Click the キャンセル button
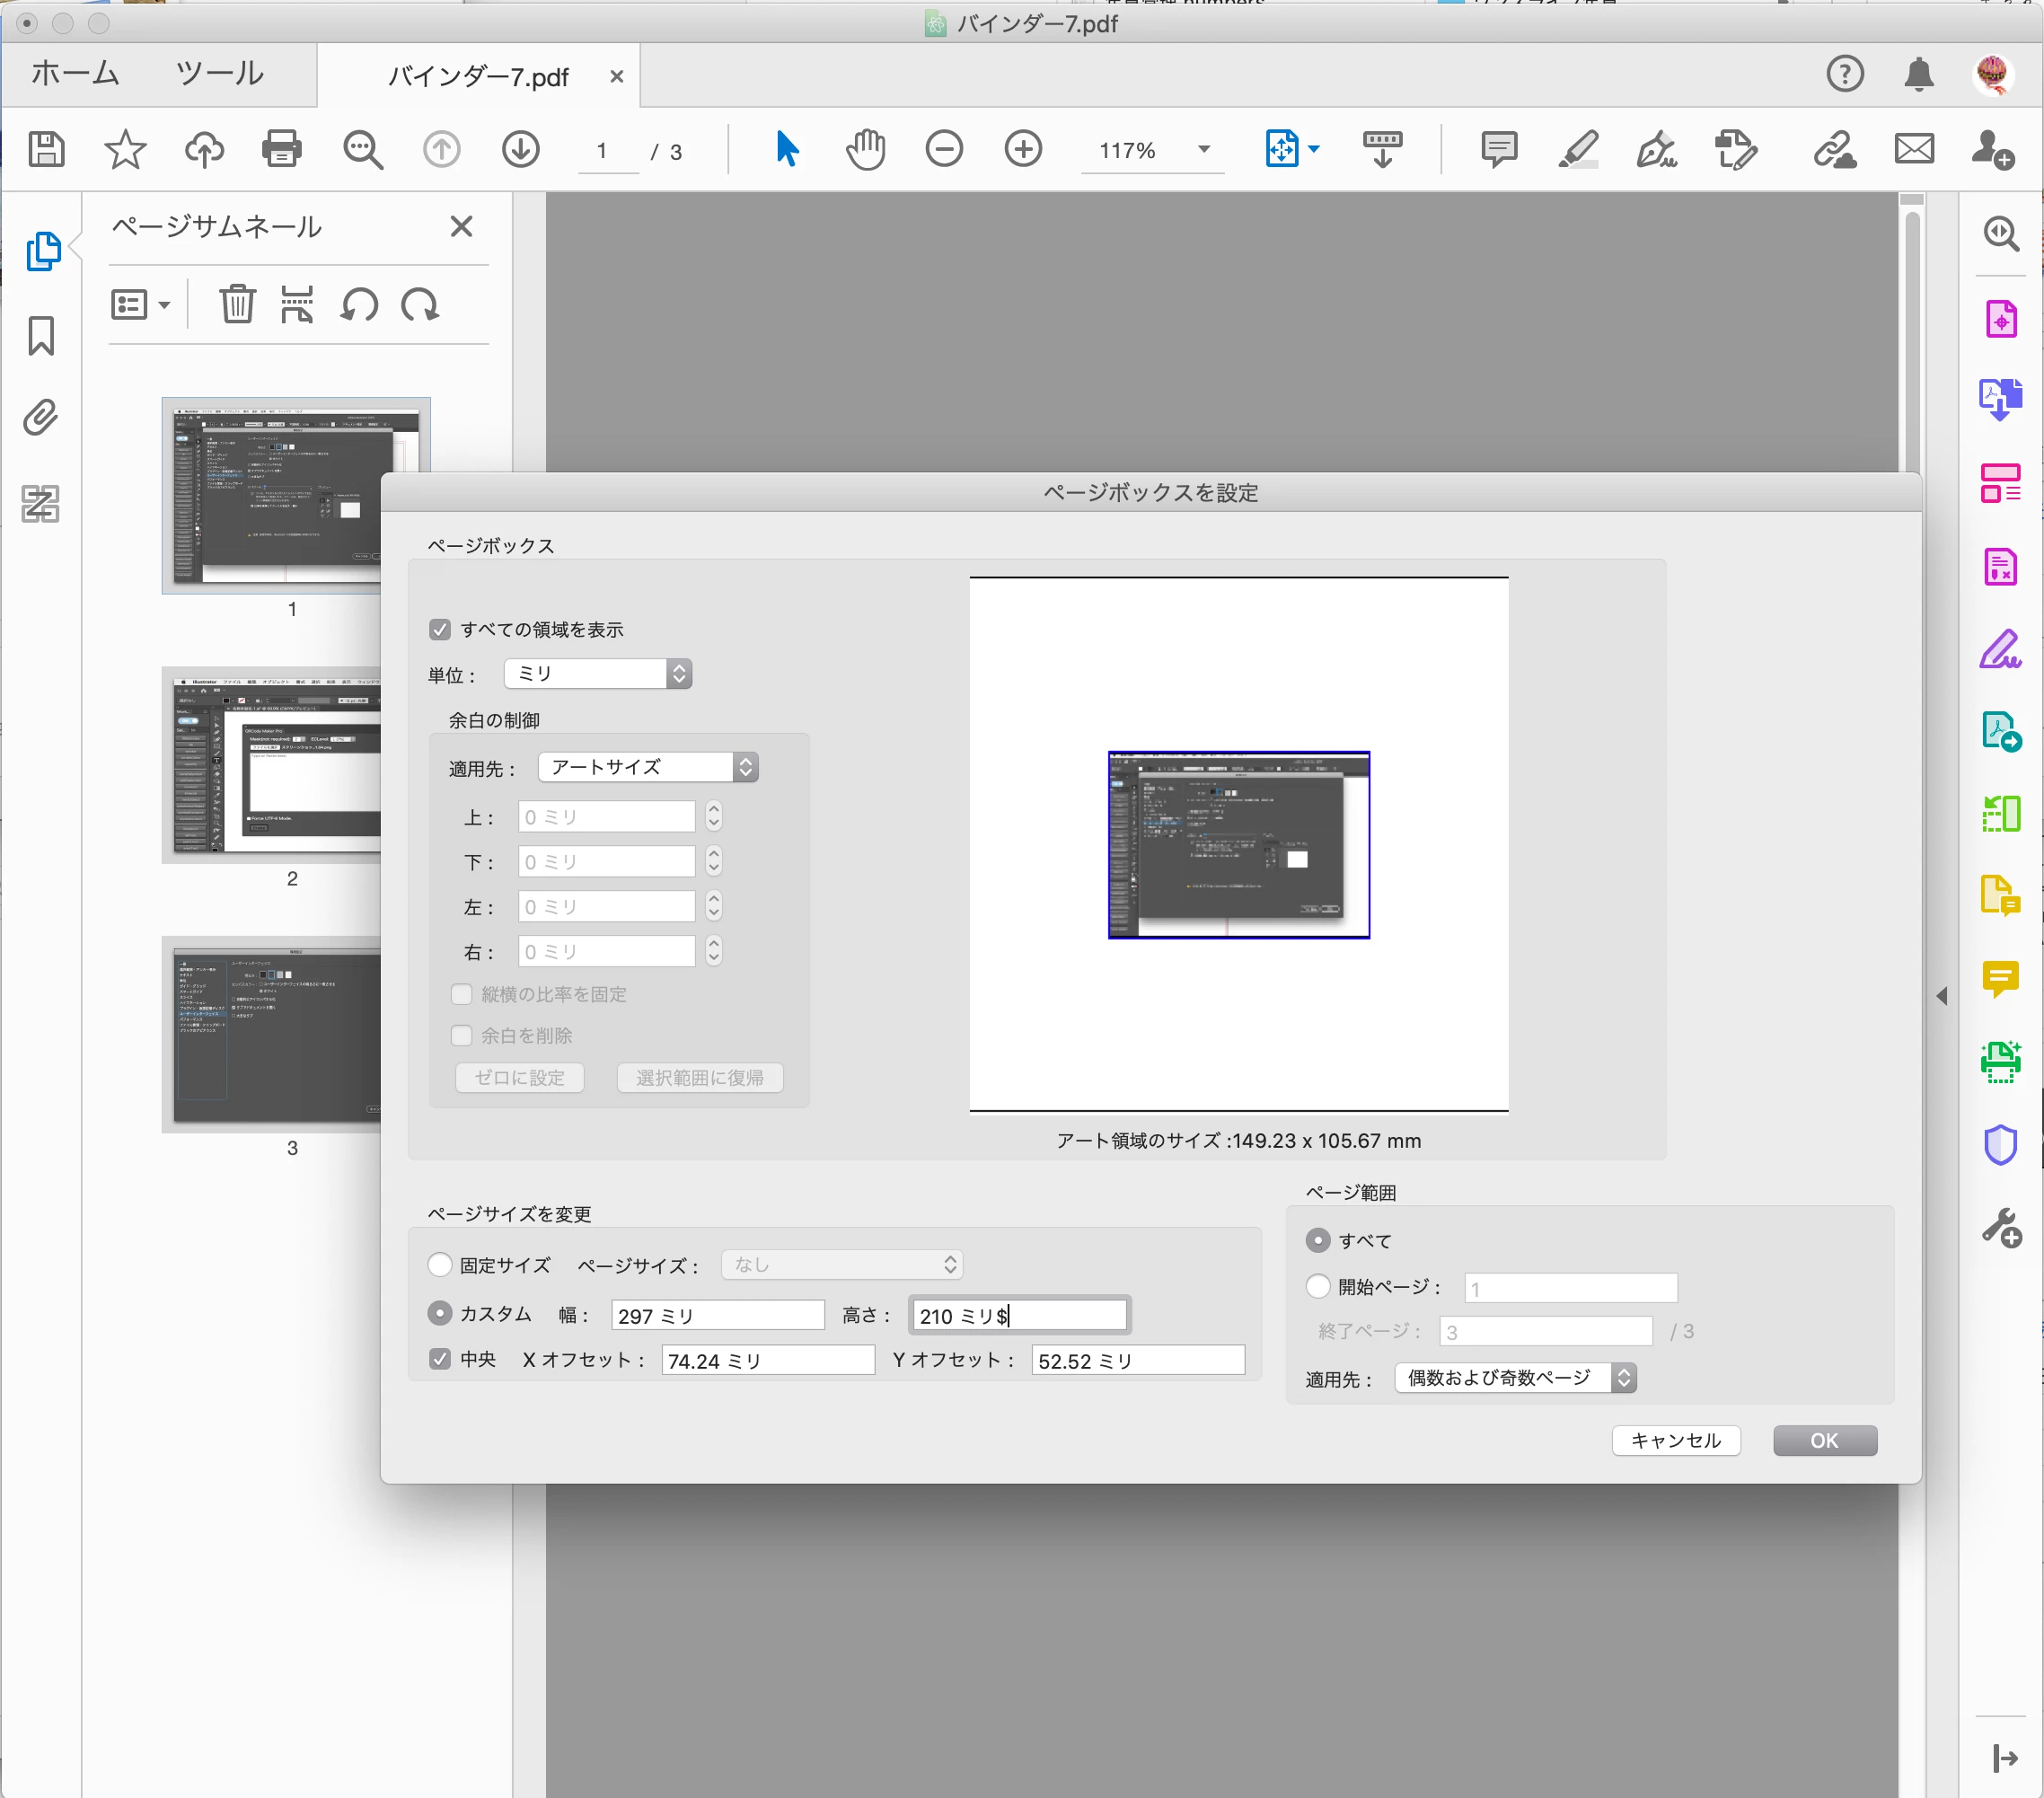 pos(1675,1440)
